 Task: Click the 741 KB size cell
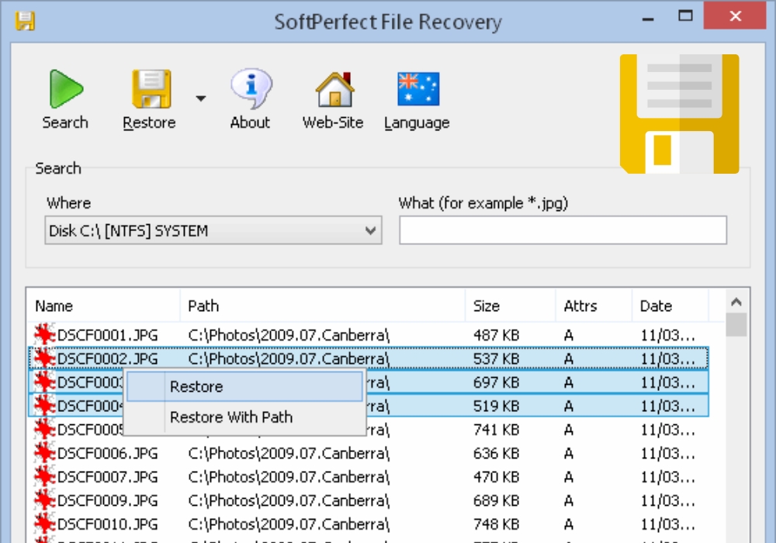[x=496, y=430]
